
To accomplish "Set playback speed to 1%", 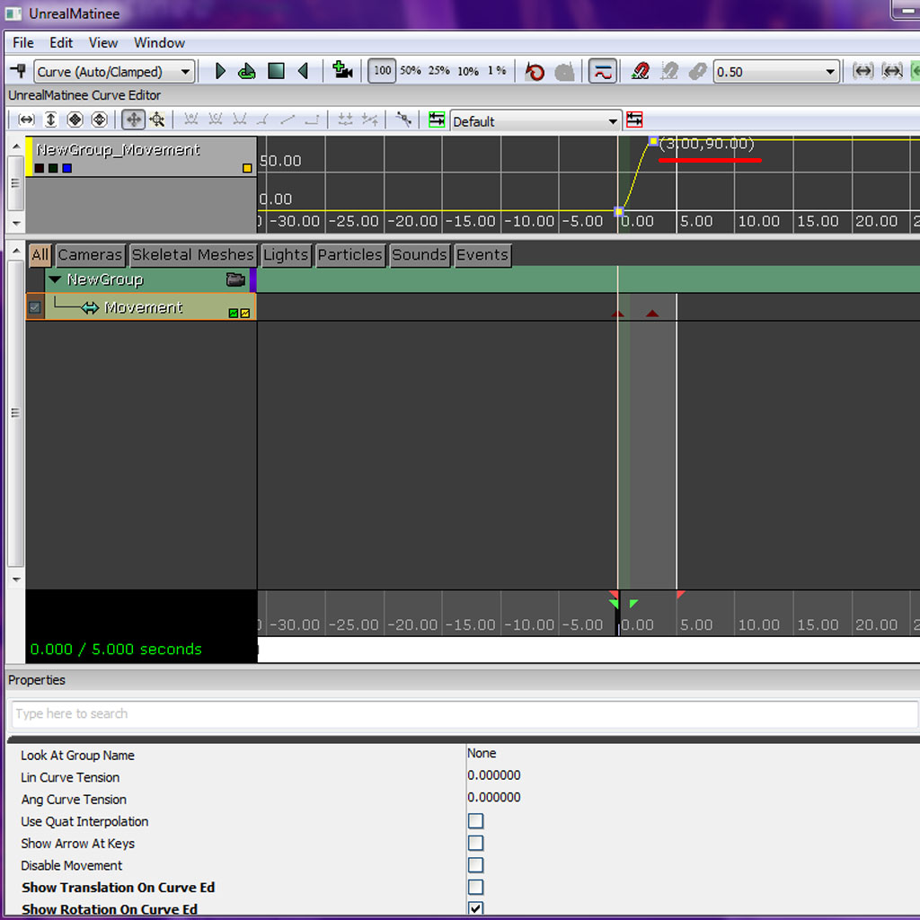I will [496, 71].
